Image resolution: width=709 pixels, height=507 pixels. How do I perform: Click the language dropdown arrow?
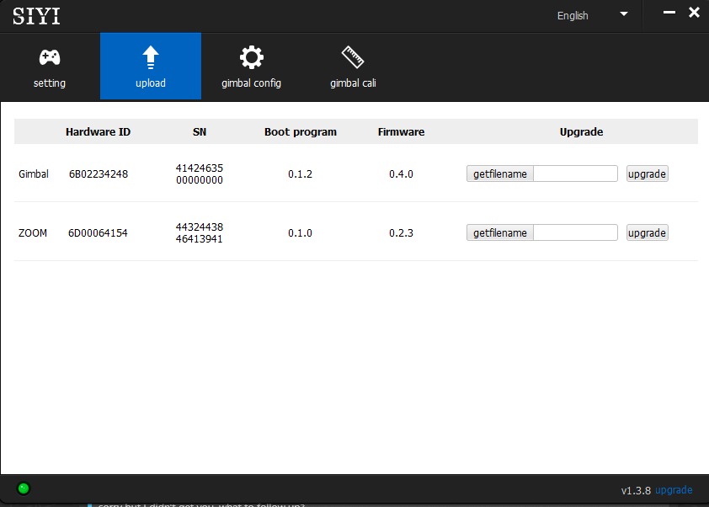pos(624,14)
